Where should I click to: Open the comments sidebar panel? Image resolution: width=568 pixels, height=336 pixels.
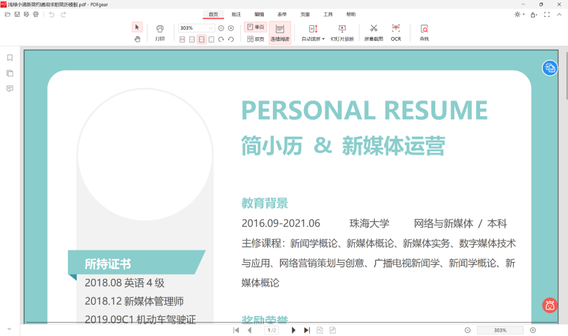(x=10, y=89)
